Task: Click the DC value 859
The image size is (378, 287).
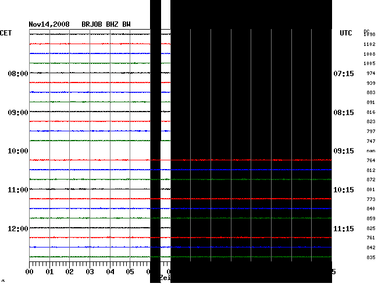Action: pos(371,218)
